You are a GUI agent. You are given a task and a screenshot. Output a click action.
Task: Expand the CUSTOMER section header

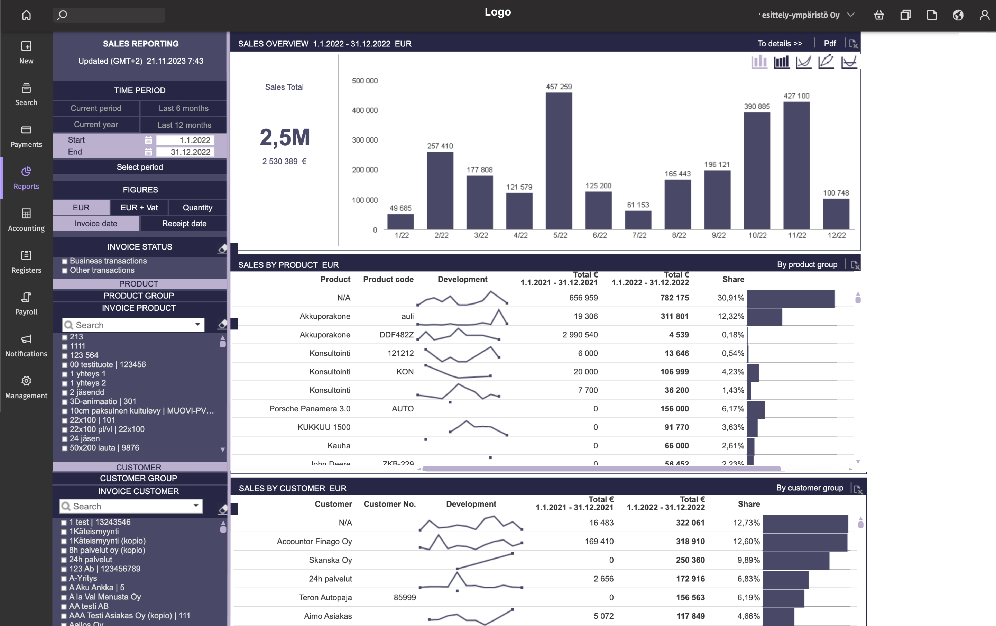point(139,467)
